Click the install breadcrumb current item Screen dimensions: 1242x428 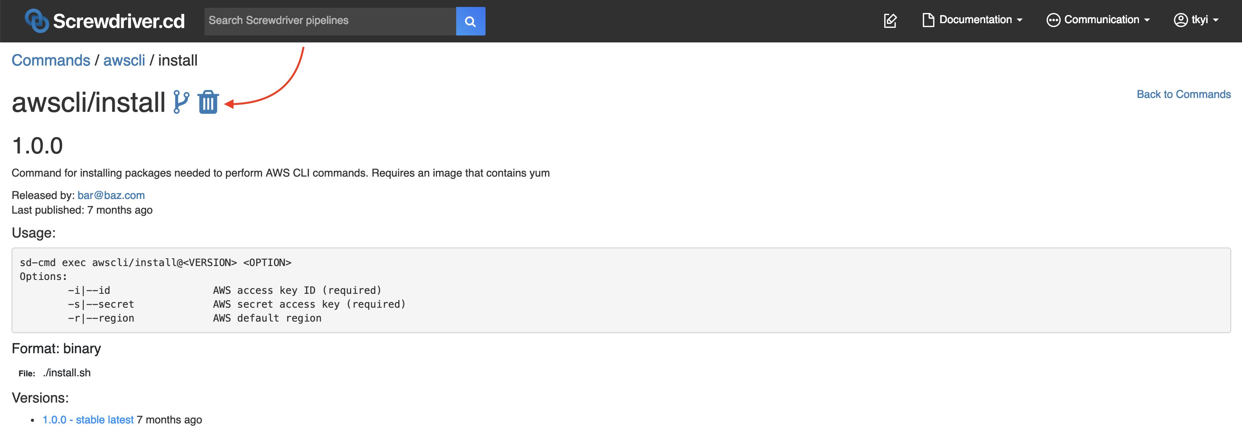(178, 61)
